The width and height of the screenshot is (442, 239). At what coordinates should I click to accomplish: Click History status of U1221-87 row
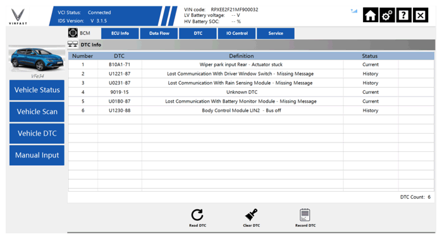tap(371, 74)
